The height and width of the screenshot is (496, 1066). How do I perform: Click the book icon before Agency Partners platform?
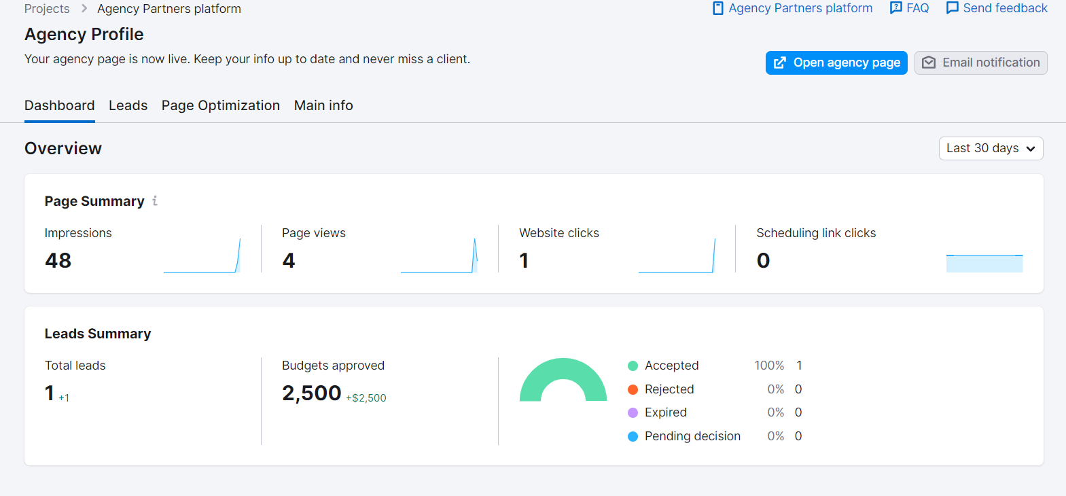[x=717, y=8]
